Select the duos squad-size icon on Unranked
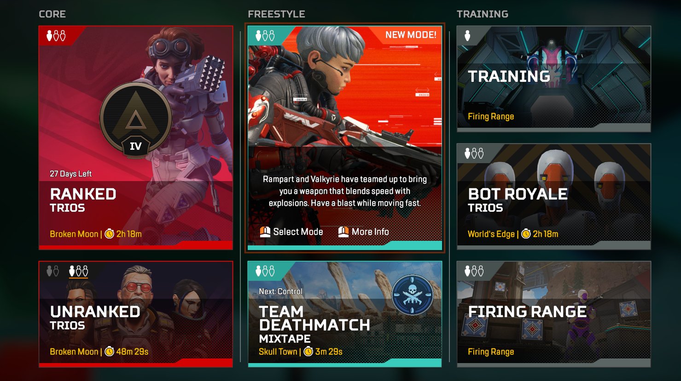The height and width of the screenshot is (381, 681). [53, 271]
